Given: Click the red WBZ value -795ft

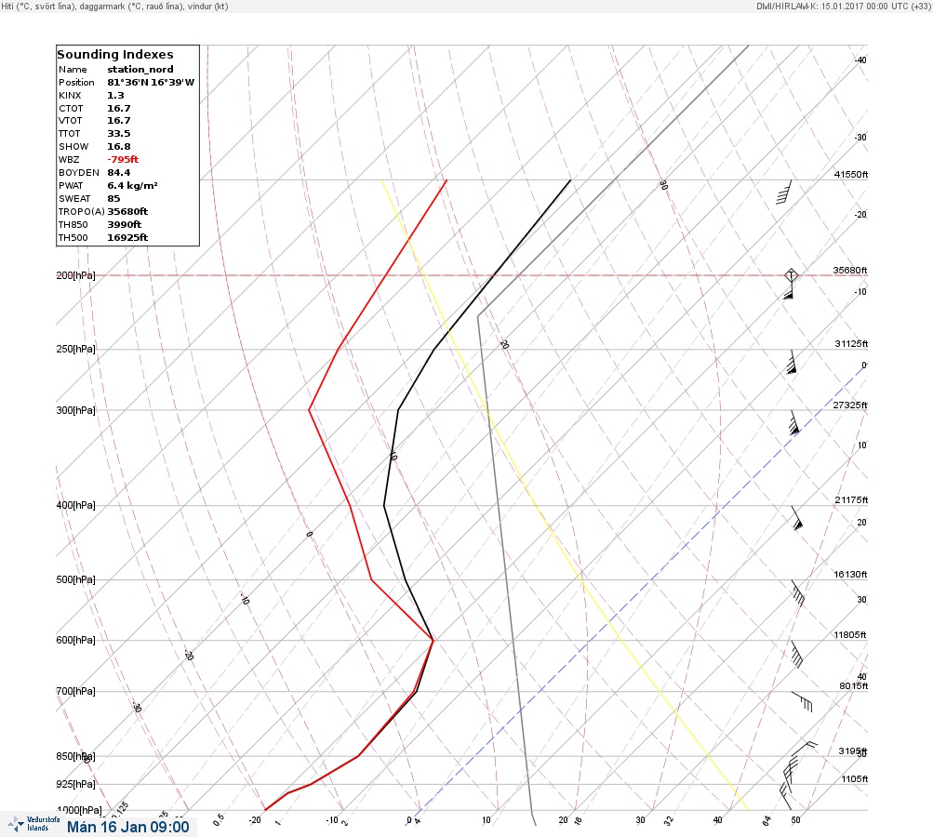Looking at the screenshot, I should (x=123, y=159).
